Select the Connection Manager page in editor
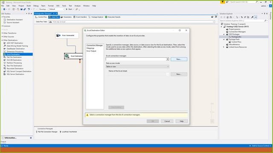This screenshot has height=153, width=273. [95, 45]
